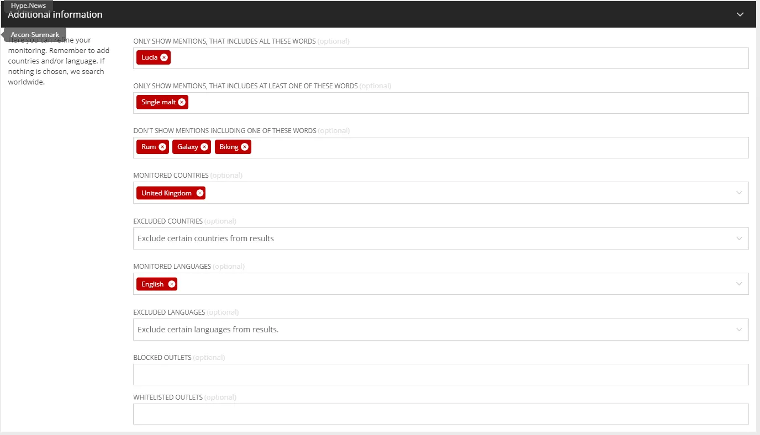
Task: Click the 'MONITORED COUNTRIES' label
Action: pyautogui.click(x=171, y=176)
